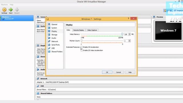Click Network section icon in details pane

(x=38, y=79)
